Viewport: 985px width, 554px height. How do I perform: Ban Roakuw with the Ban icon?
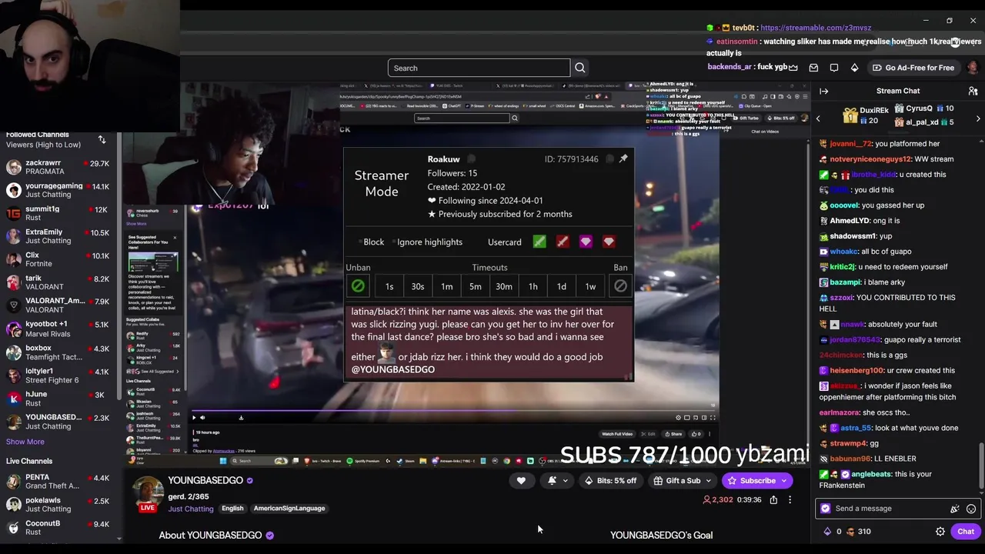tap(620, 286)
